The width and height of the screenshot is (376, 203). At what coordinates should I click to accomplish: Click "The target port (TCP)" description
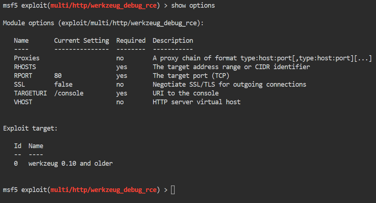tap(191, 76)
